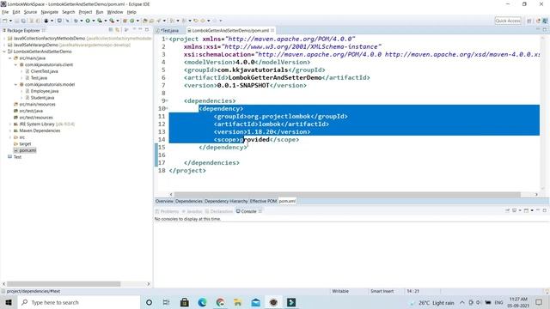Switch to Dependencies tab of POM editor

pyautogui.click(x=189, y=201)
